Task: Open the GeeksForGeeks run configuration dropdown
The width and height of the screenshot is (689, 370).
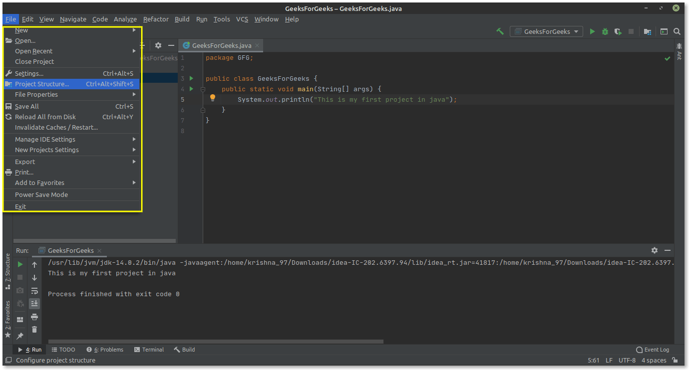Action: pos(546,31)
